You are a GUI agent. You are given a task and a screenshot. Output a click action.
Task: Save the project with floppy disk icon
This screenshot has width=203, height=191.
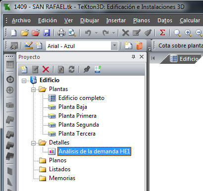[x=47, y=33]
